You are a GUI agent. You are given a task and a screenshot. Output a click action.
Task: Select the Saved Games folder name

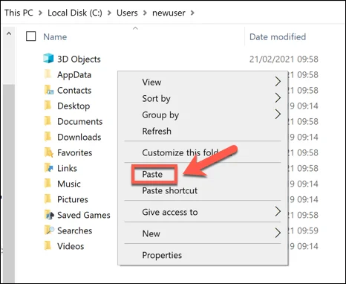[x=84, y=215]
